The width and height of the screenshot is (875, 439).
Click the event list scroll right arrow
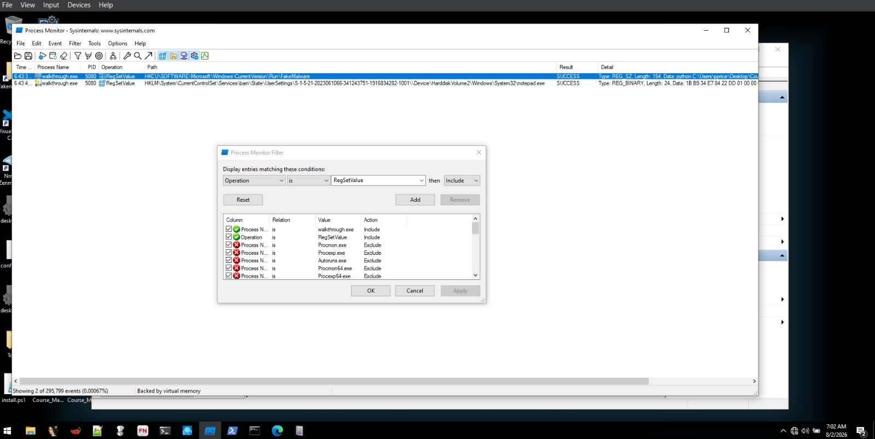point(754,381)
